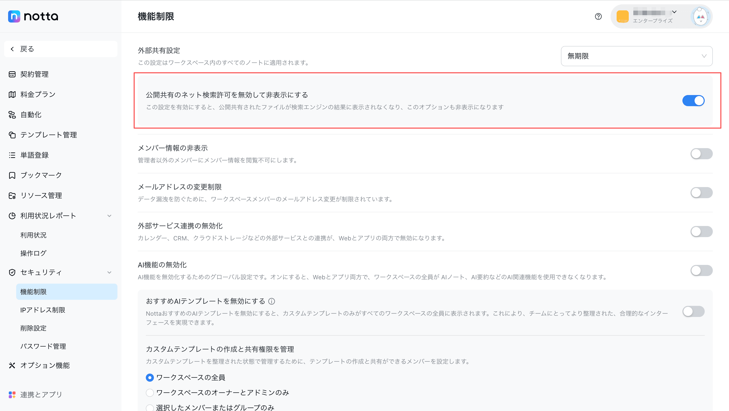Open the 操作ログ page link
The height and width of the screenshot is (411, 729).
coord(33,253)
